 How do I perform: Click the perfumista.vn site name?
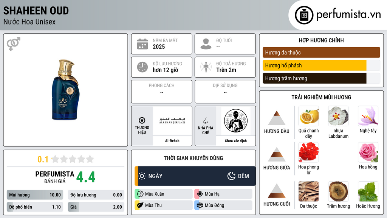348,14
